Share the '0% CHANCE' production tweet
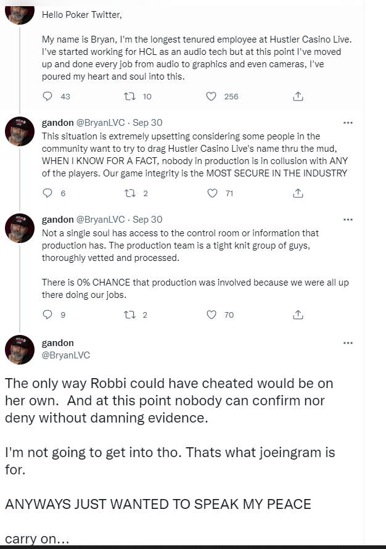This screenshot has height=549, width=386. pyautogui.click(x=298, y=315)
